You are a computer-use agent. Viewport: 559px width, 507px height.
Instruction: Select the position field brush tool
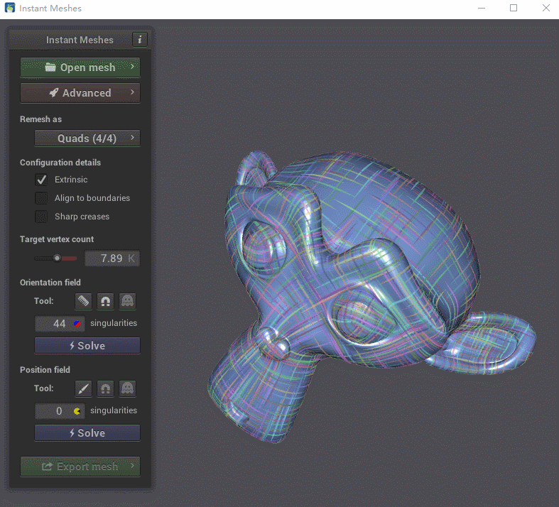click(83, 388)
